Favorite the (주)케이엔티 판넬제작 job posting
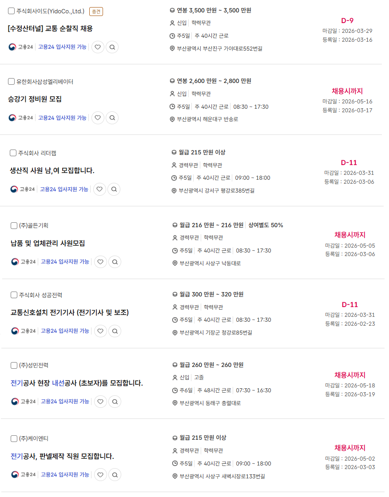The width and height of the screenshot is (389, 497). pos(100,475)
